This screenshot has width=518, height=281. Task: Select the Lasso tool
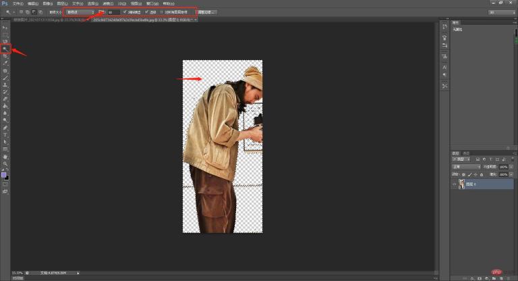[5, 42]
